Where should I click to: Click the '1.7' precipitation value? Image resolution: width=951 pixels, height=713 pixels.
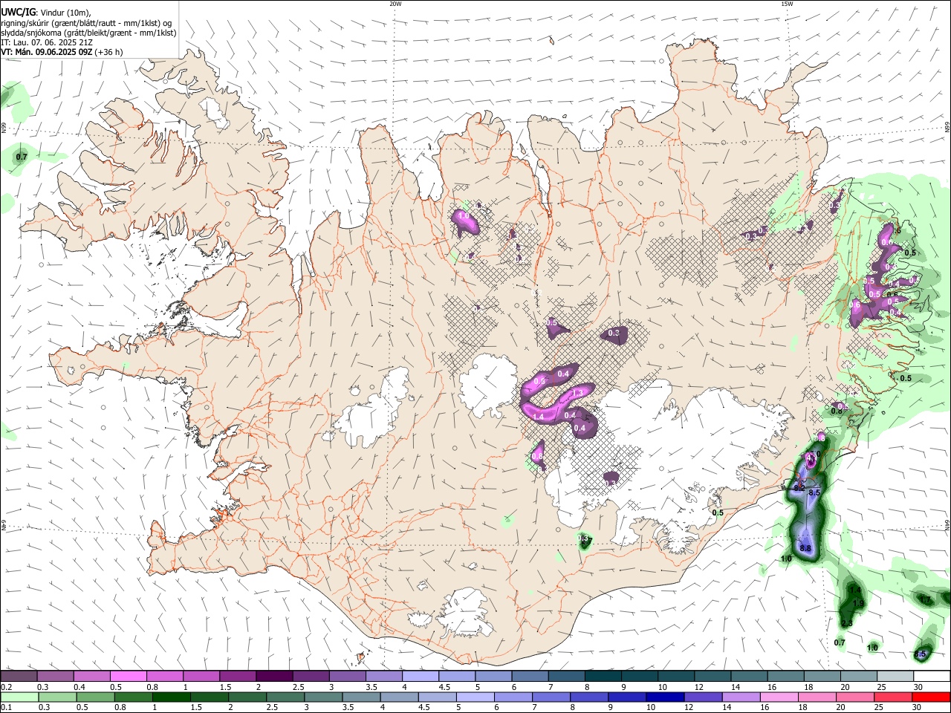pyautogui.click(x=925, y=599)
